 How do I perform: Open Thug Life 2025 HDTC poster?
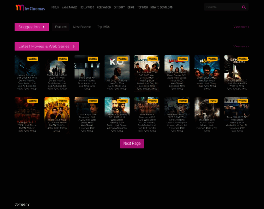tap(207, 116)
